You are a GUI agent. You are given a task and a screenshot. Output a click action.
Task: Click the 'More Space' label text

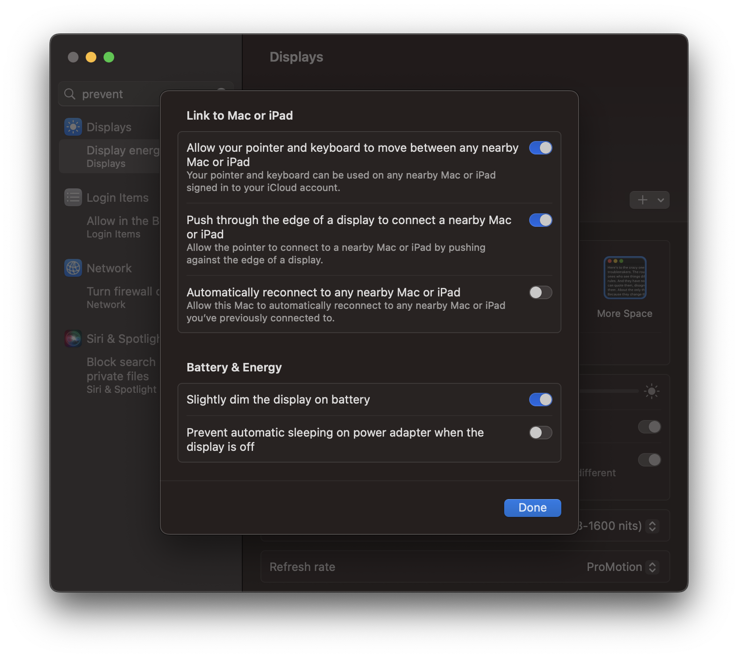pos(625,313)
